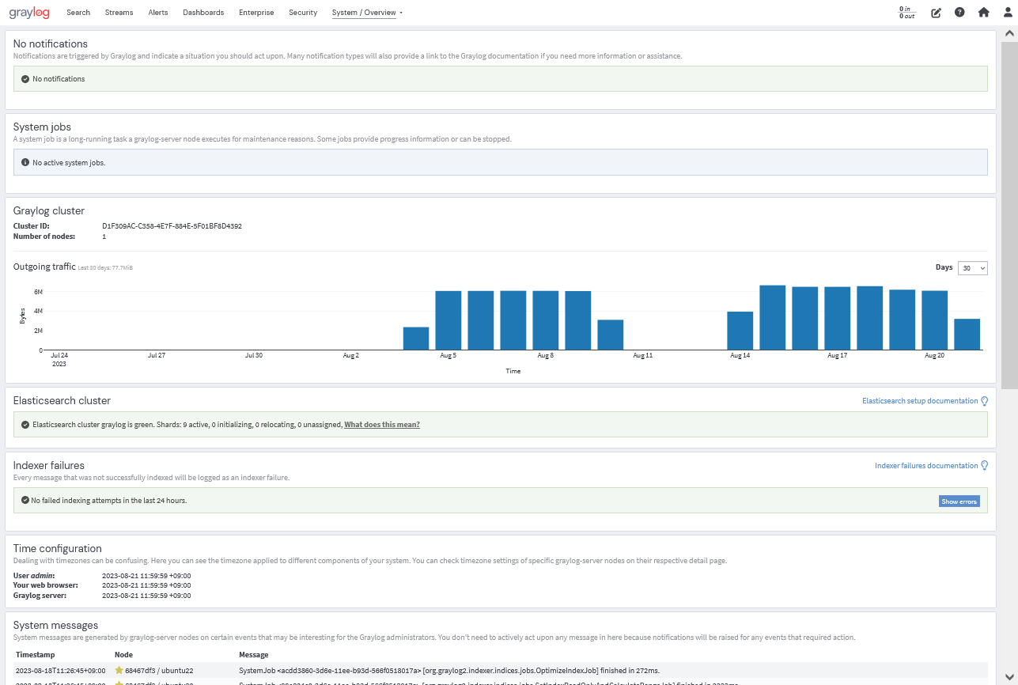Click the Graylog server timestamp value

point(146,596)
